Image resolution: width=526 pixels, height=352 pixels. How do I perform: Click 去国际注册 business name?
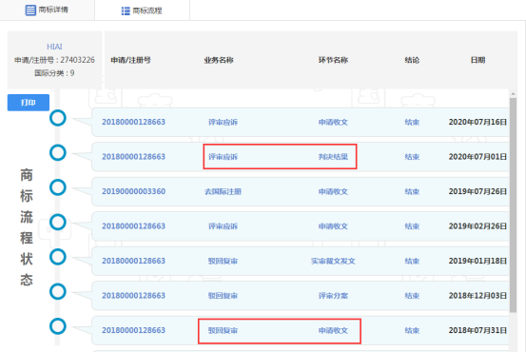pyautogui.click(x=223, y=191)
